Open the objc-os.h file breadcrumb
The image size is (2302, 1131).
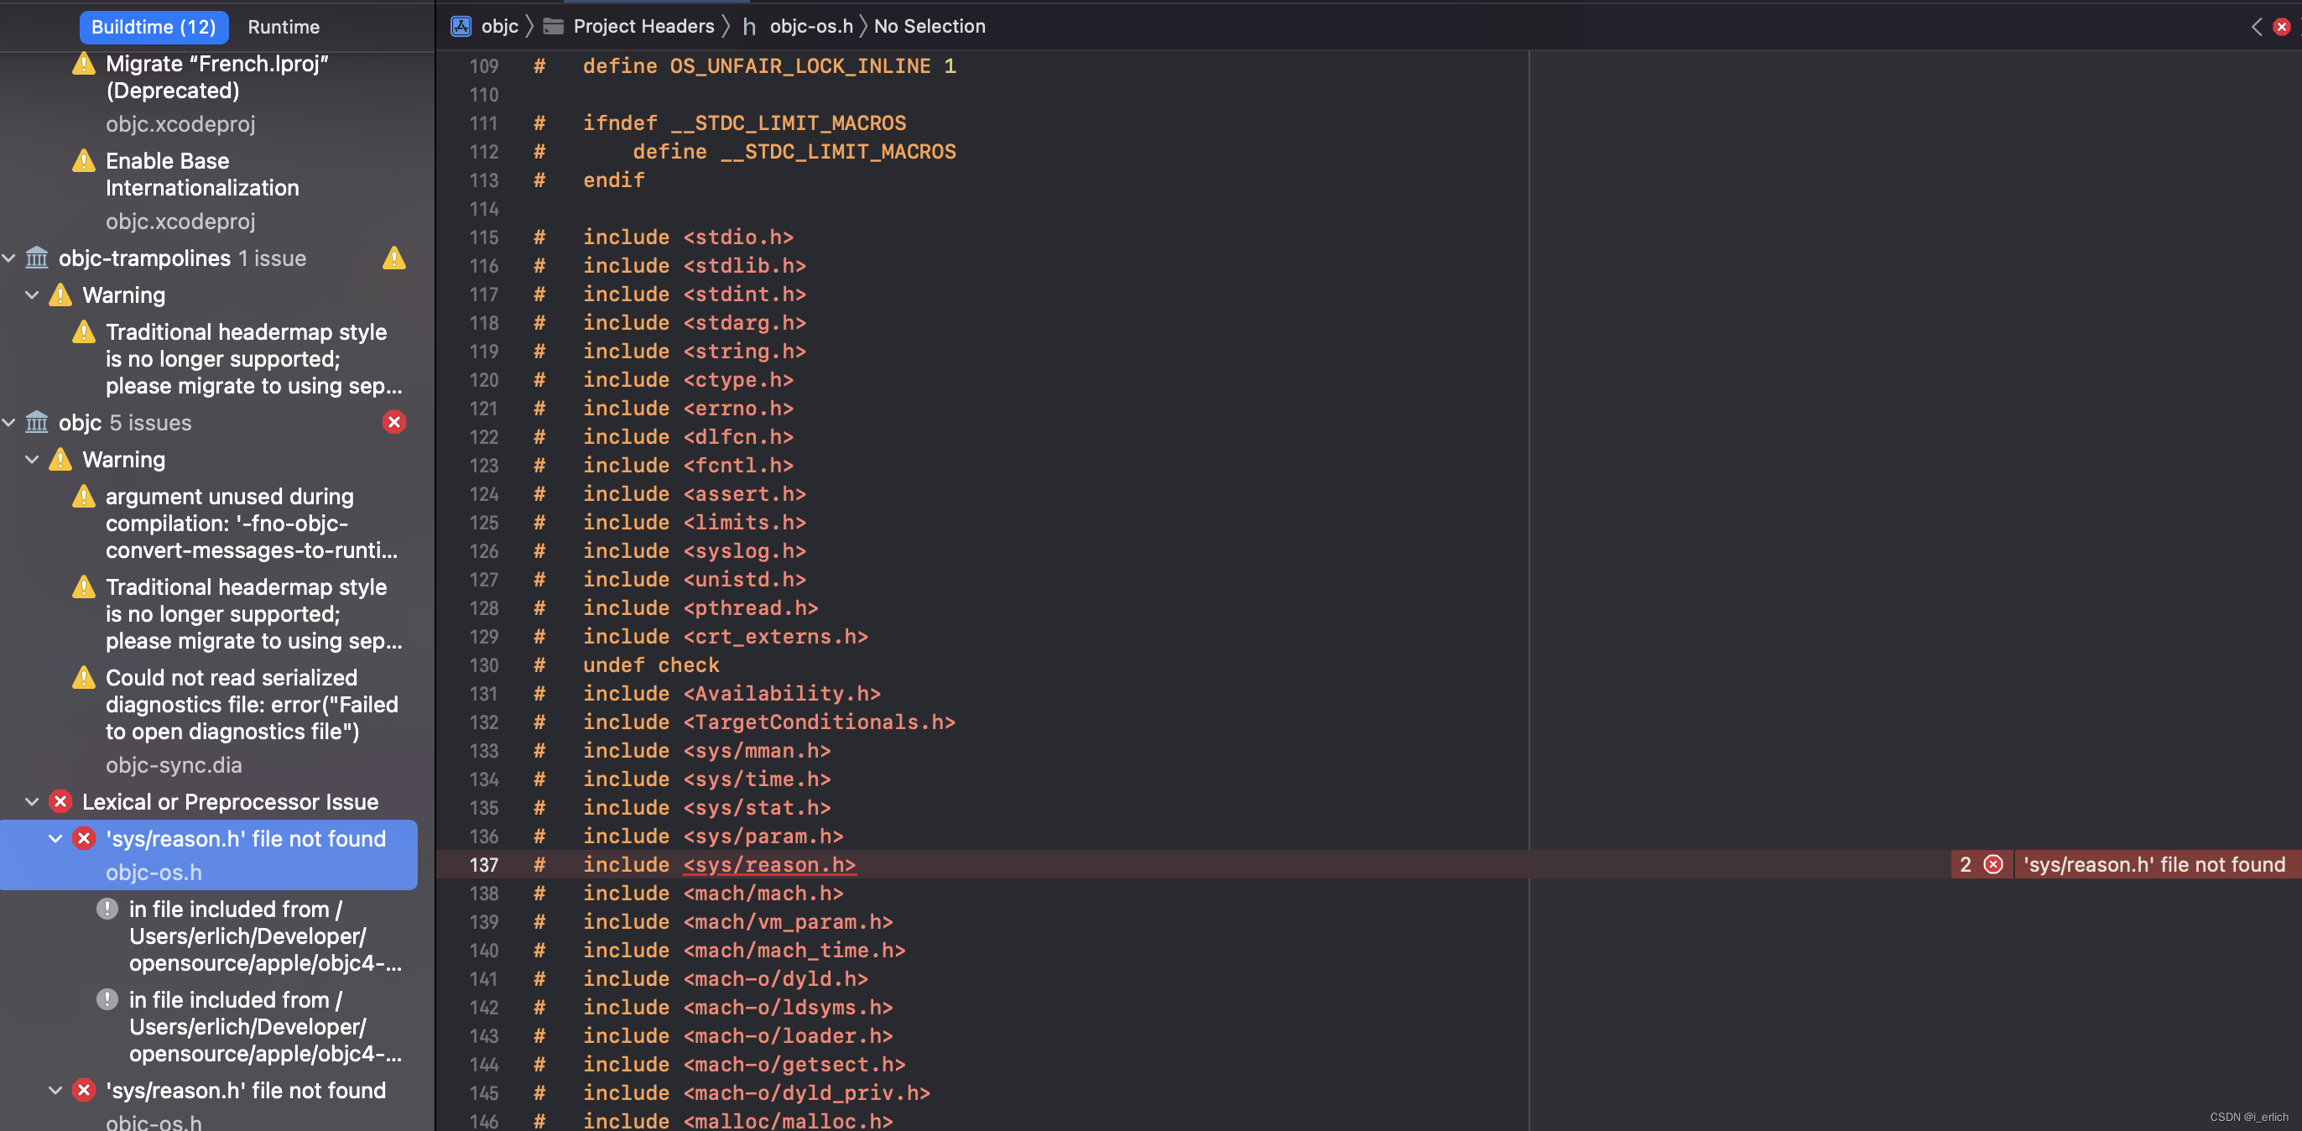811,26
